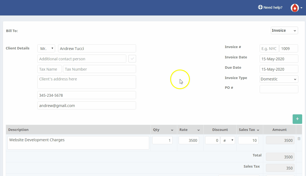The height and width of the screenshot is (176, 306).
Task: Click the invoice number field 1009
Action: [289, 48]
